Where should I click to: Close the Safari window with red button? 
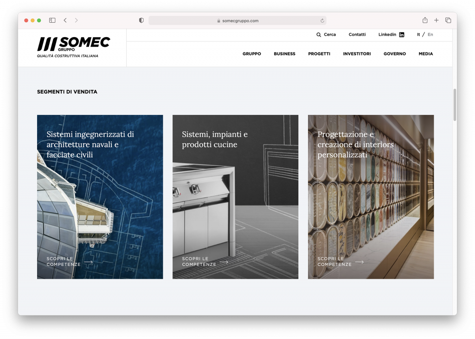pos(26,20)
